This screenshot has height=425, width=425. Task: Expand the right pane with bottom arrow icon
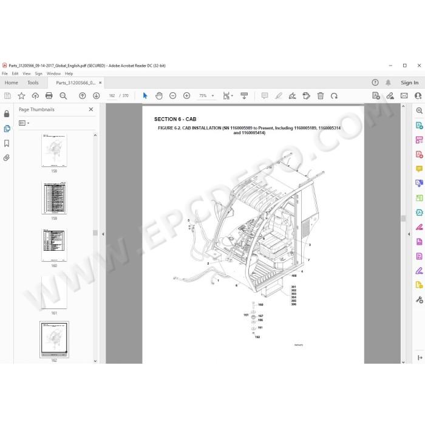point(420,358)
